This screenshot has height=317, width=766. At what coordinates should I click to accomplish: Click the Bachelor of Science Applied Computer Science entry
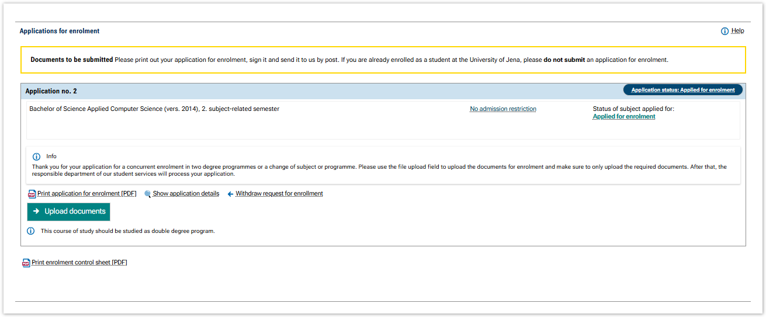154,109
